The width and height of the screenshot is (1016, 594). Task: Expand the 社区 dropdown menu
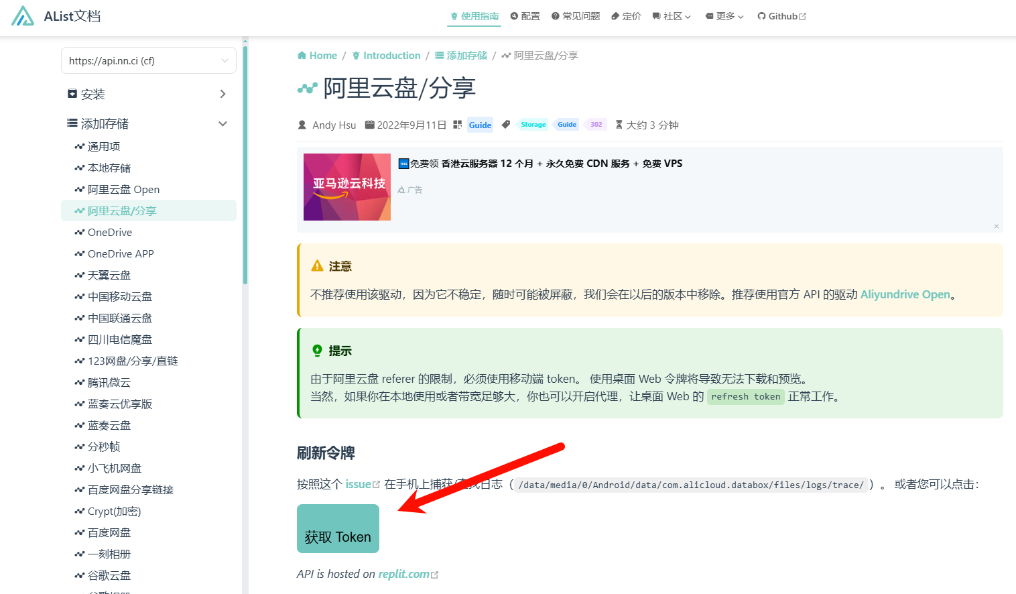point(672,16)
